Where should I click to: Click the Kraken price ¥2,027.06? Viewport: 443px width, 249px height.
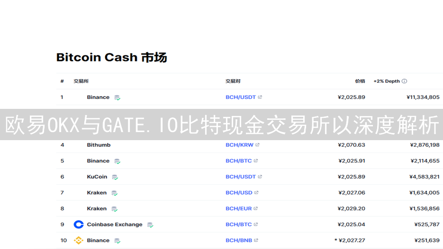coord(352,193)
